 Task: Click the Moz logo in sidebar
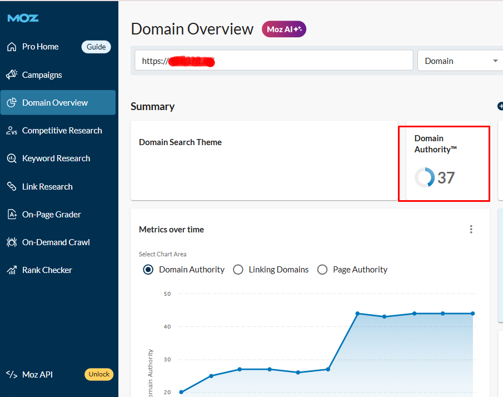pos(23,18)
